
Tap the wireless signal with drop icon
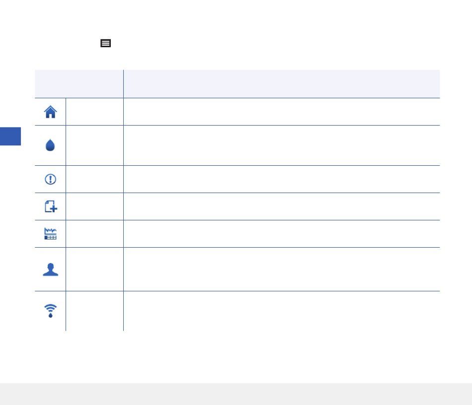(50, 311)
